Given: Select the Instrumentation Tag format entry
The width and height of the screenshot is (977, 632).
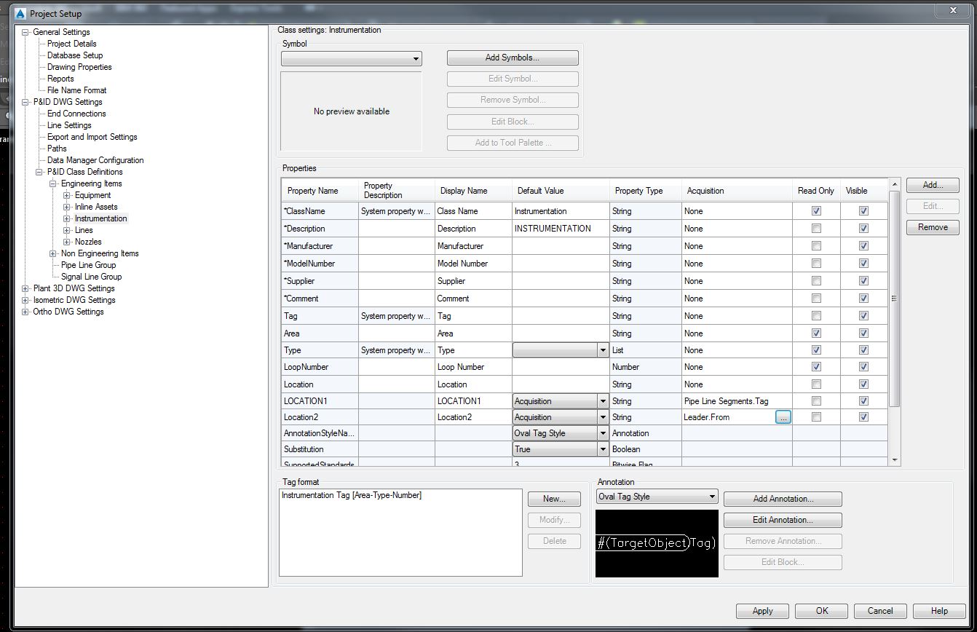Looking at the screenshot, I should [352, 496].
